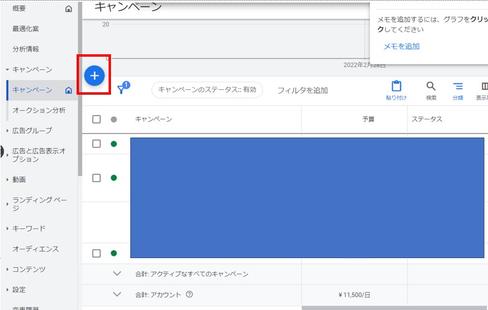
Task: Open 分析情報 in the sidebar
Action: point(25,49)
